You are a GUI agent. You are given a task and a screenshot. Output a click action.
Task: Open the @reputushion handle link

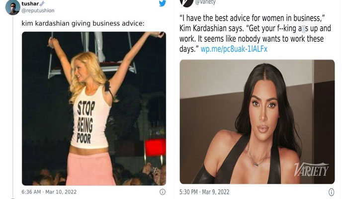coord(38,10)
